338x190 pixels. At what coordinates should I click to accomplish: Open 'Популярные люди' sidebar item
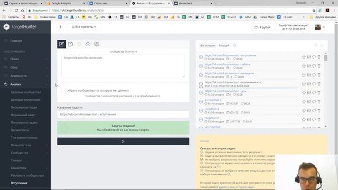(24, 107)
